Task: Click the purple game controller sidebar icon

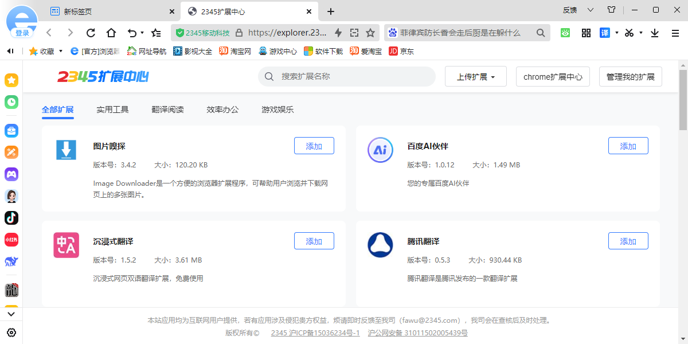Action: 11,174
